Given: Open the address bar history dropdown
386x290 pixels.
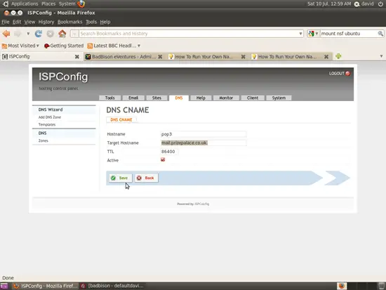Looking at the screenshot, I should (300, 34).
